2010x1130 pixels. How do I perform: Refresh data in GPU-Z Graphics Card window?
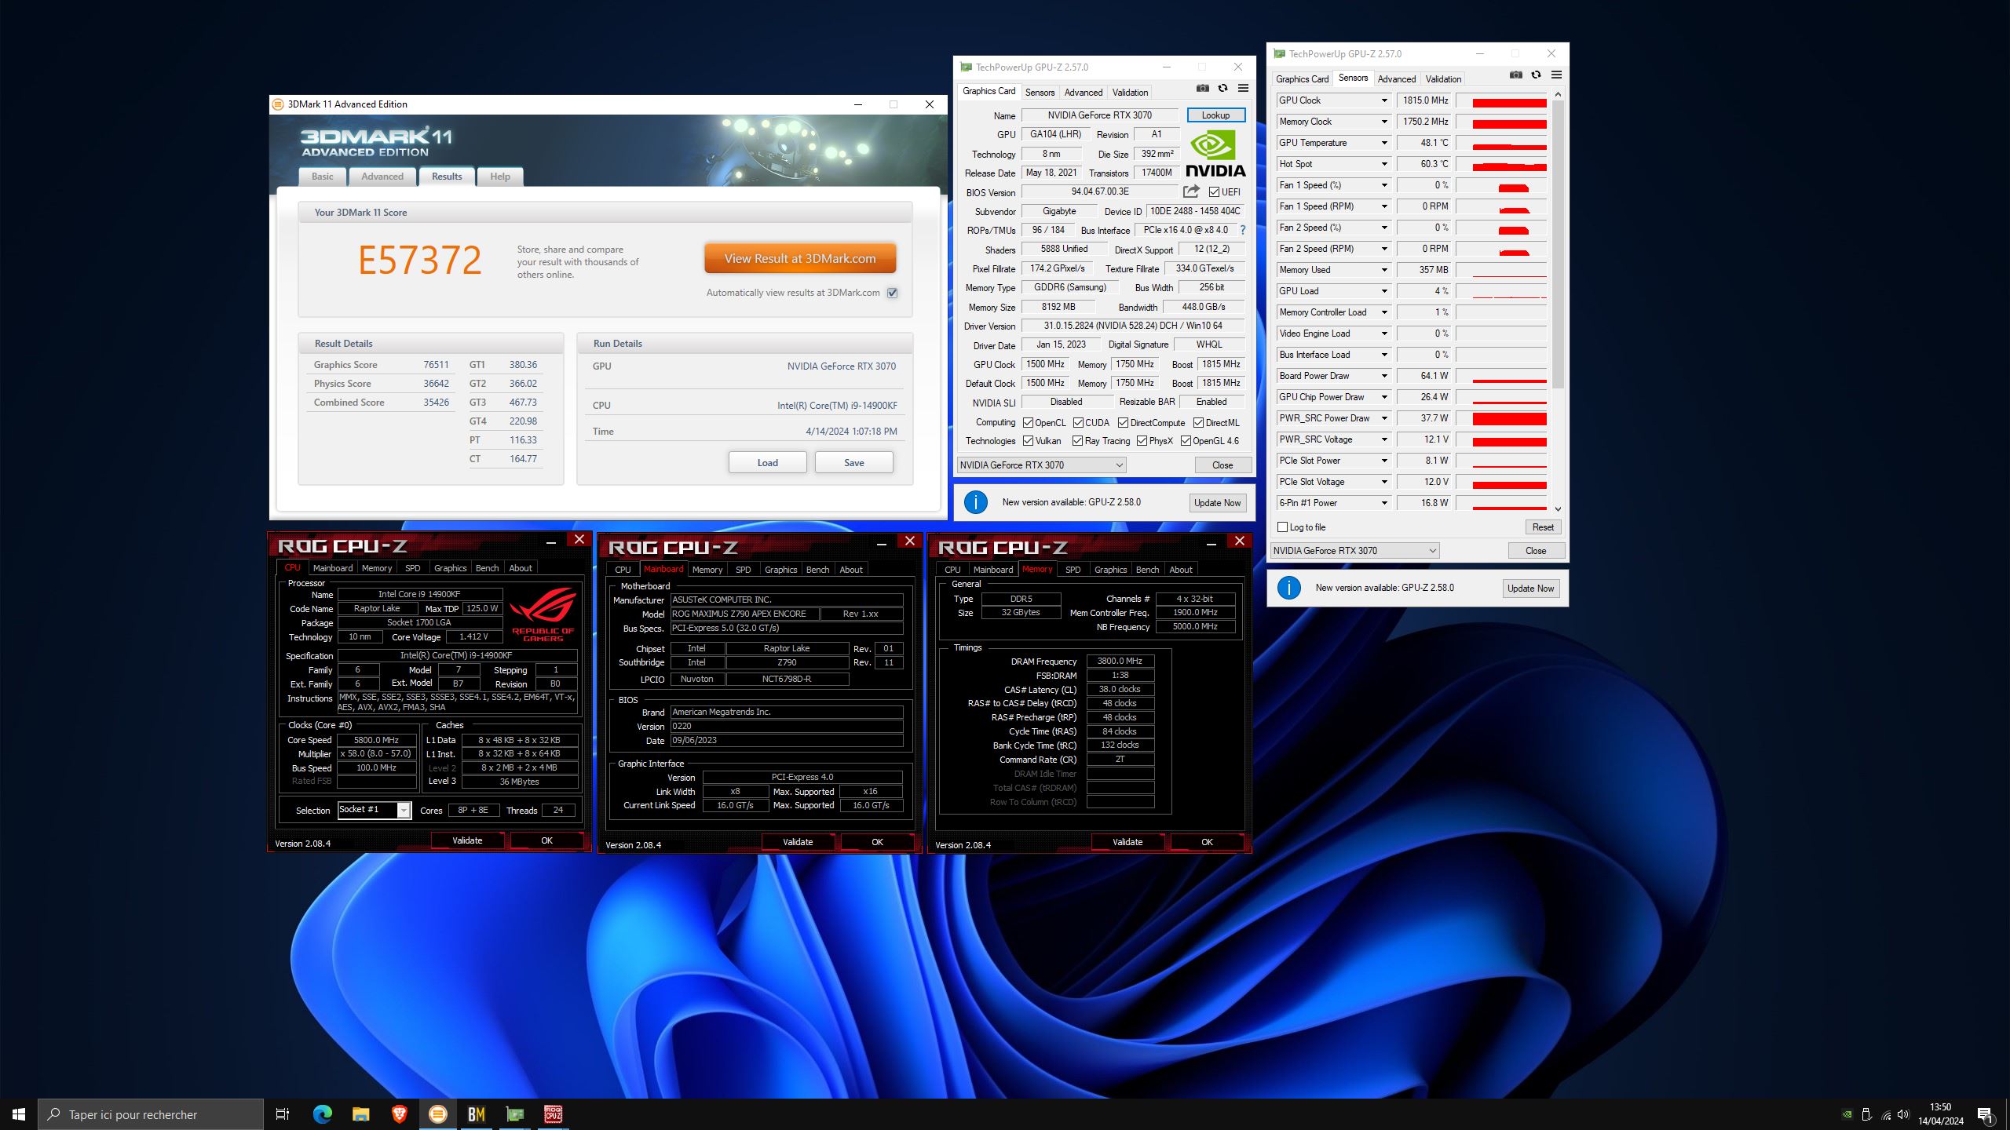tap(1222, 88)
